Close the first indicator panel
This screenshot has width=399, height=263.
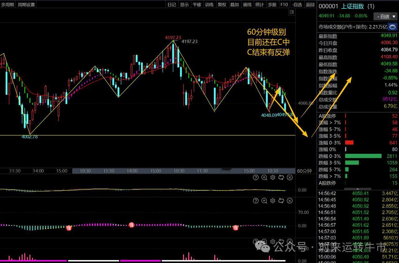pyautogui.click(x=290, y=178)
